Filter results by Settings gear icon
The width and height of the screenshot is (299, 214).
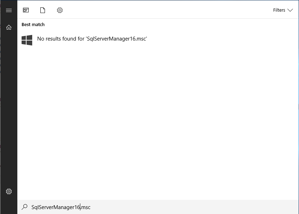(x=60, y=10)
